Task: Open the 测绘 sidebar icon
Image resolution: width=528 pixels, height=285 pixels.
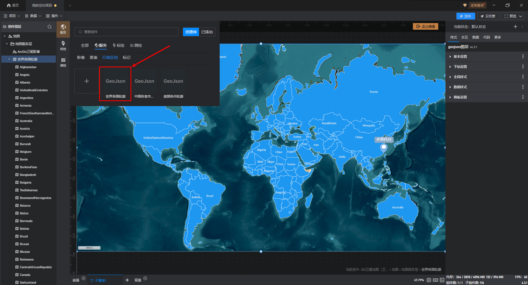Action: pyautogui.click(x=63, y=62)
